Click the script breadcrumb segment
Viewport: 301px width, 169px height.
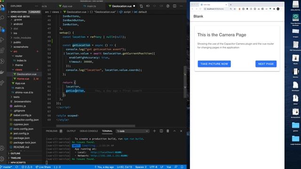point(125,12)
